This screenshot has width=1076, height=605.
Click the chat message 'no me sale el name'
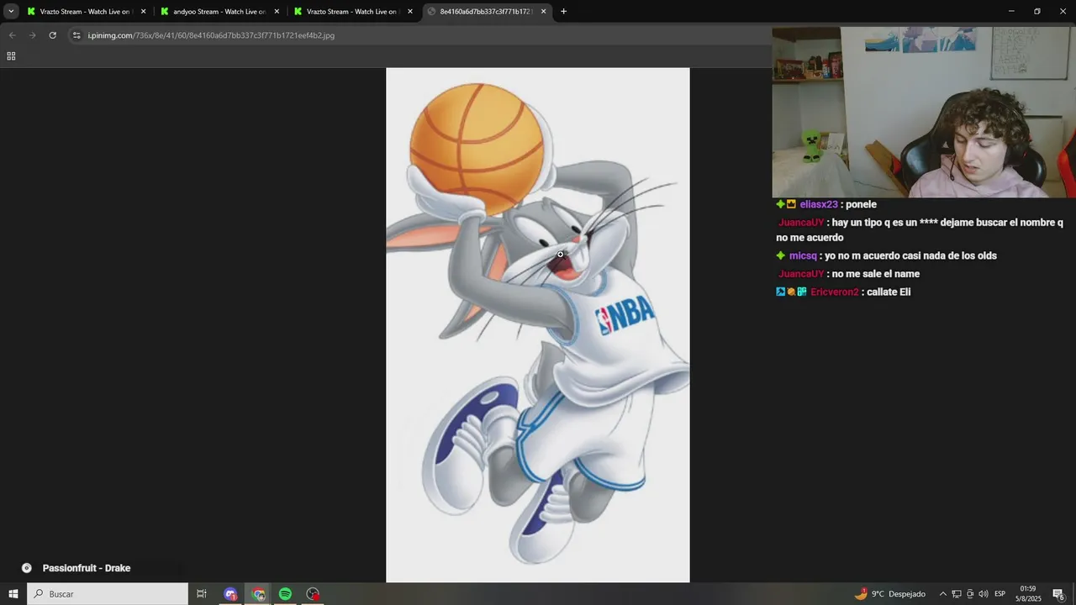876,274
